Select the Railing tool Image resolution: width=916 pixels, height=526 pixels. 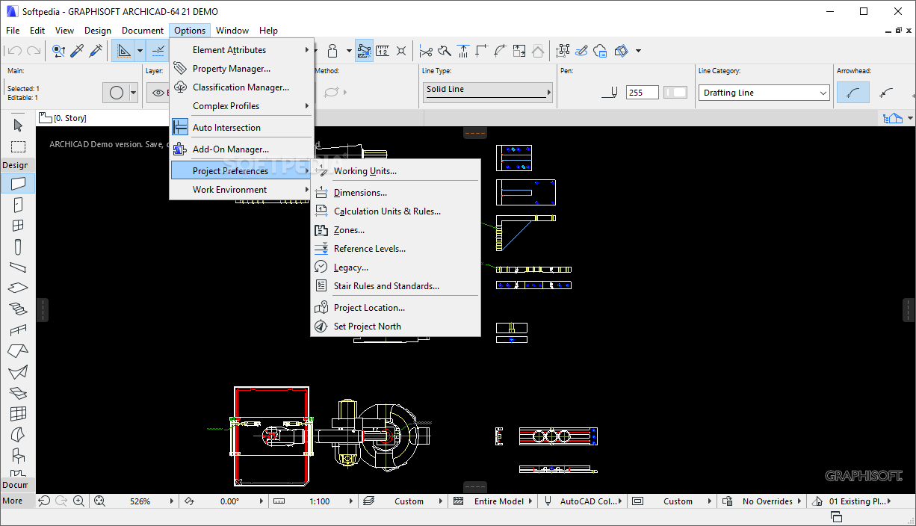click(x=18, y=329)
